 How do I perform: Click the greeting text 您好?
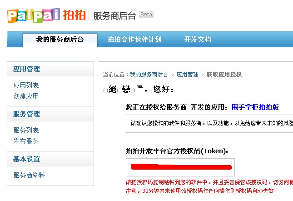click(x=163, y=89)
